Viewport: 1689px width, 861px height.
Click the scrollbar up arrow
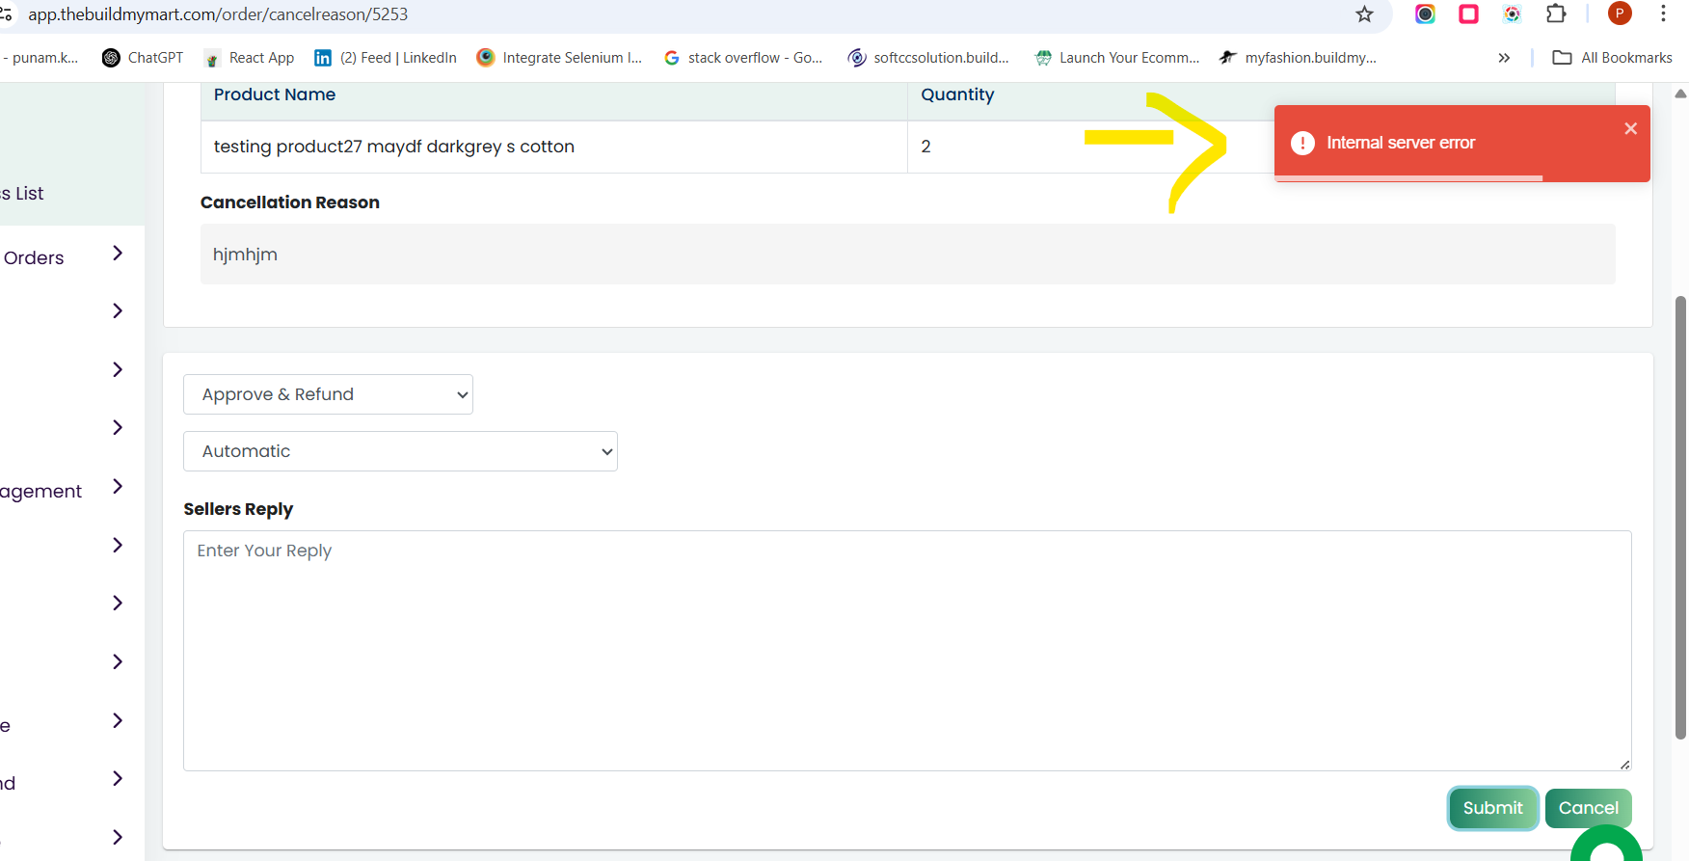point(1680,94)
